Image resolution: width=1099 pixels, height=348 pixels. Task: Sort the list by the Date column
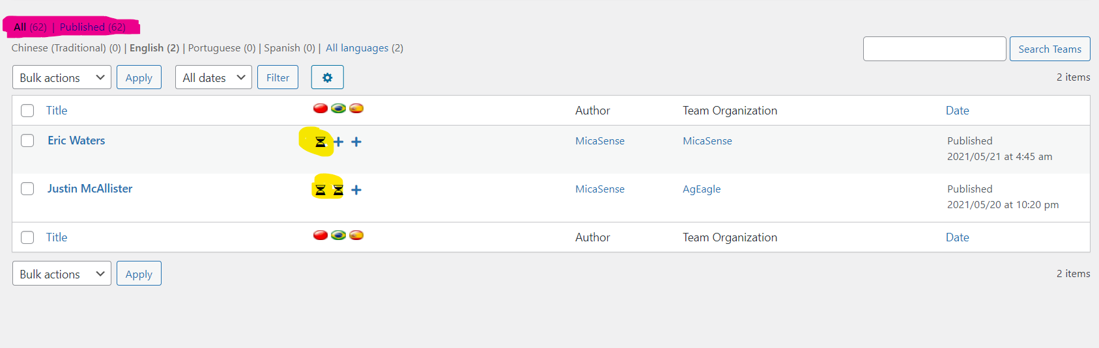click(957, 111)
